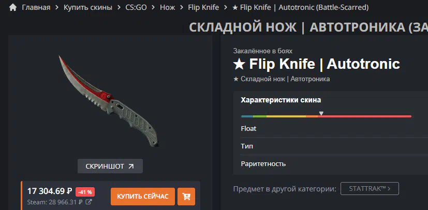The height and width of the screenshot is (210, 428).
Task: Click Купить сейчас button
Action: (x=143, y=197)
